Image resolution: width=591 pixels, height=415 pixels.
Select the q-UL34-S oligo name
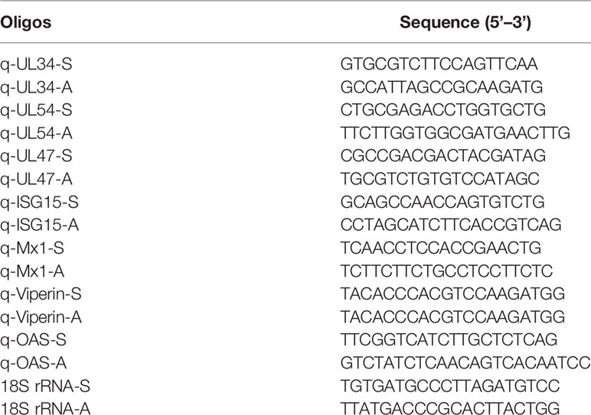pos(36,64)
